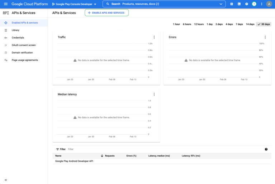The height and width of the screenshot is (184, 275).
Task: Activate the Cloud Shell terminal icon
Action: [239, 4]
